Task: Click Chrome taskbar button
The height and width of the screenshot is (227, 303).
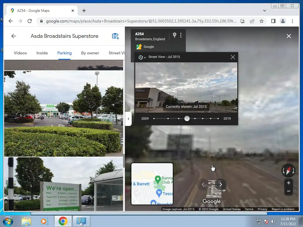Action: pos(63,221)
